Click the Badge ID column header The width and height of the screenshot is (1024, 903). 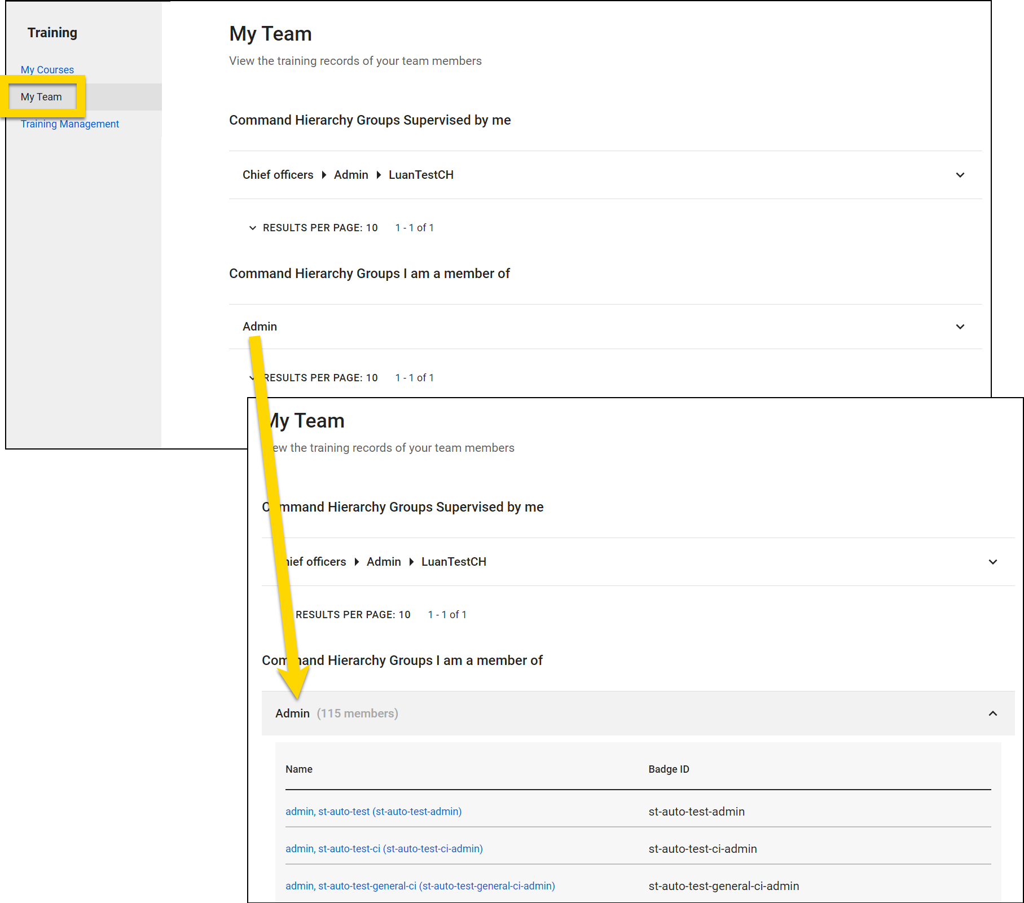669,769
